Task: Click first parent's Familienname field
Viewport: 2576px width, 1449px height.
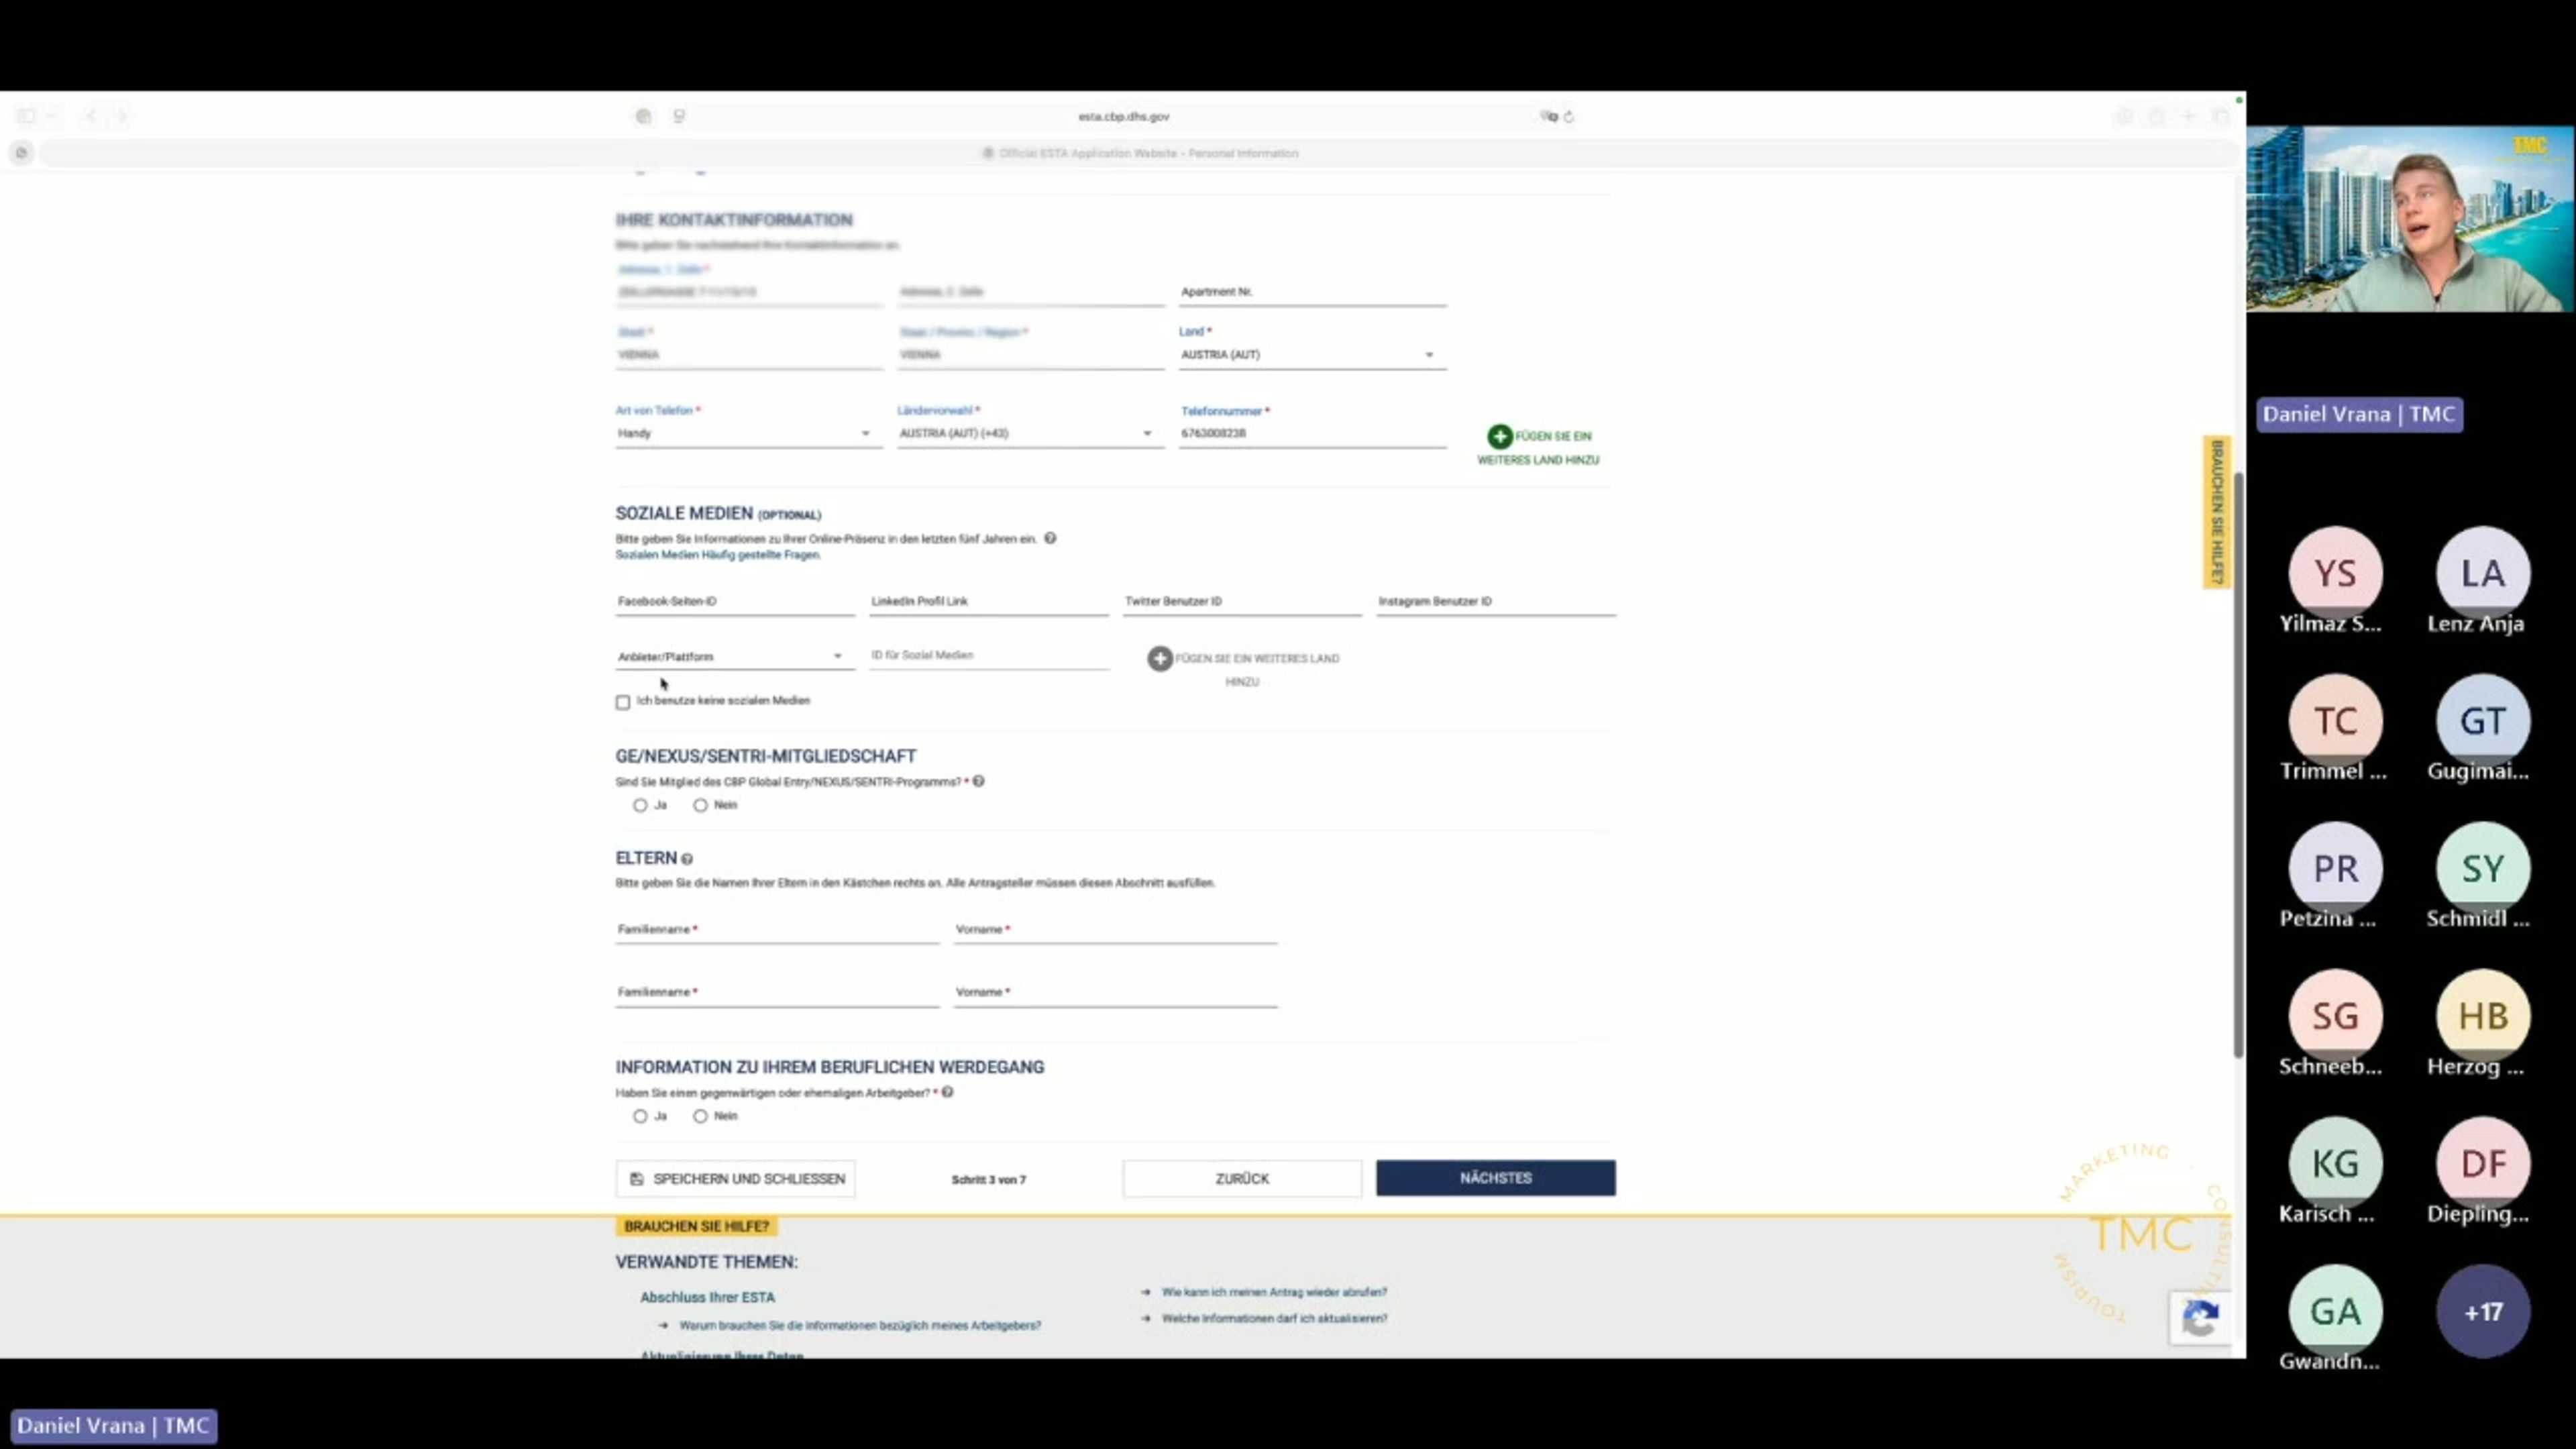Action: [x=777, y=929]
